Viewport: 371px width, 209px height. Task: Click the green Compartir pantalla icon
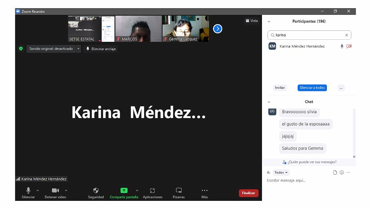coord(124,190)
